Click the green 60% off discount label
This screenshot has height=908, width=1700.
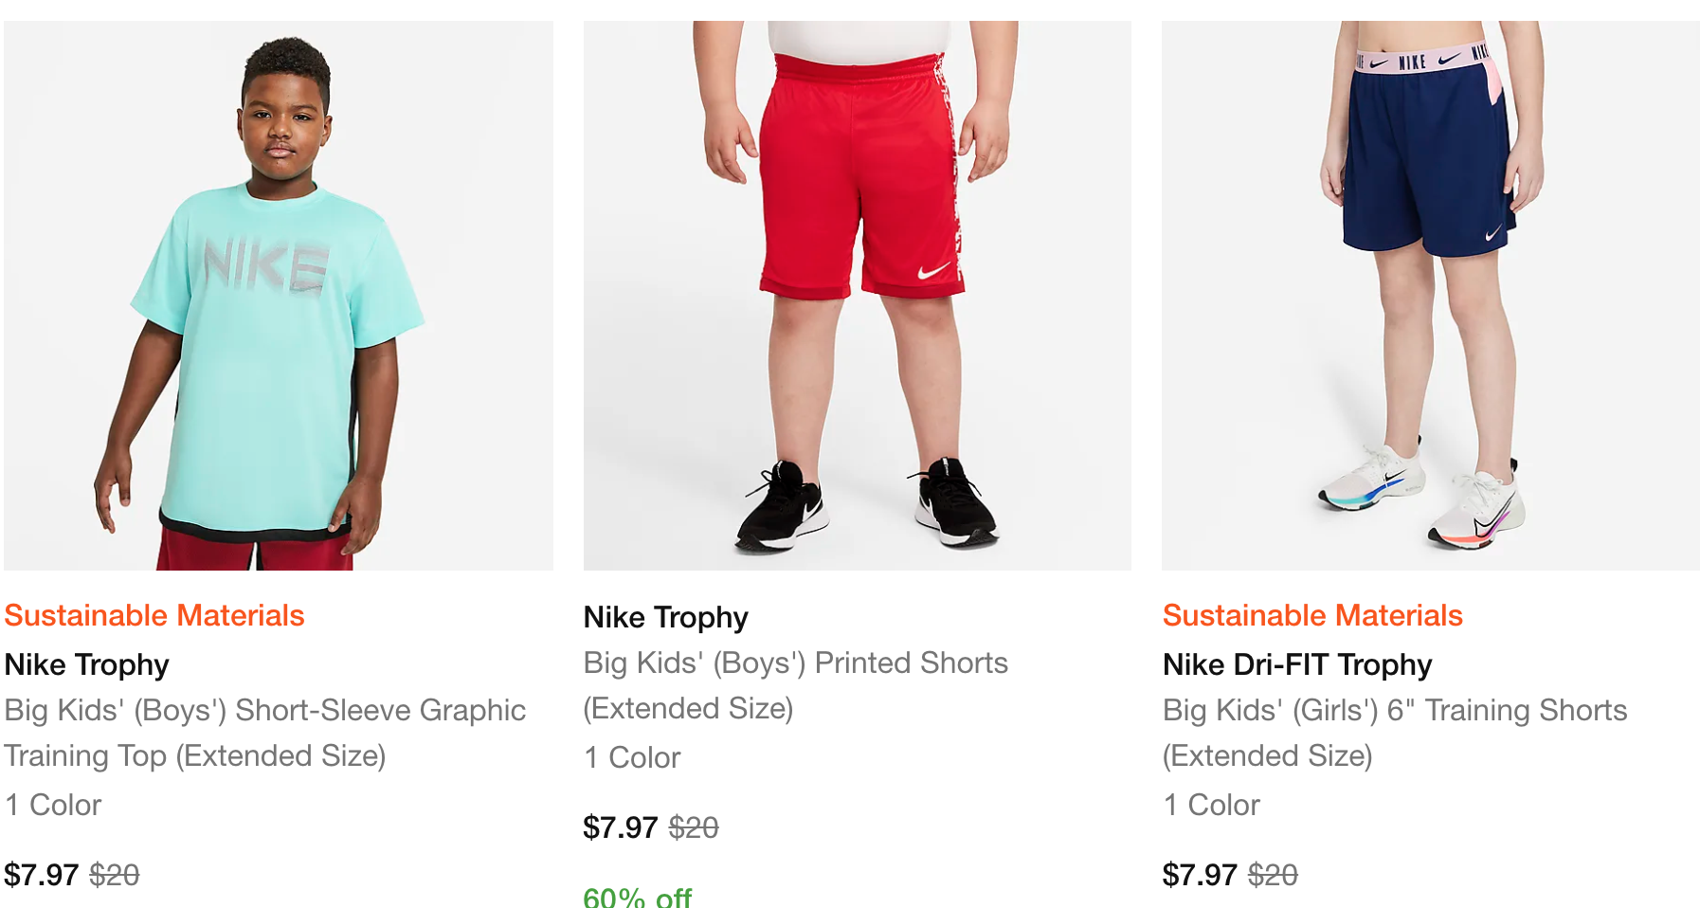click(638, 897)
